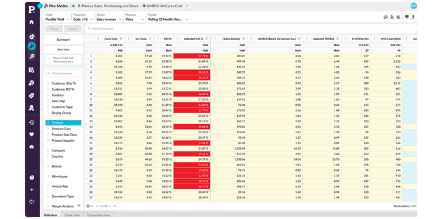438x219 pixels.
Task: Select the Sales Rep dimension
Action: (x=58, y=101)
